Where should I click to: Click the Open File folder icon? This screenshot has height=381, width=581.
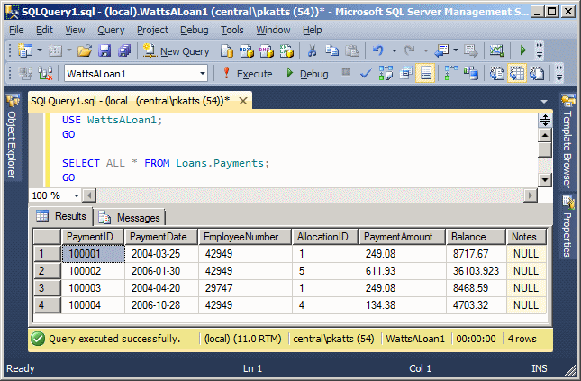click(x=85, y=50)
